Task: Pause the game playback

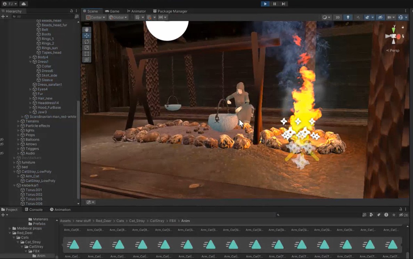Action: (x=274, y=4)
